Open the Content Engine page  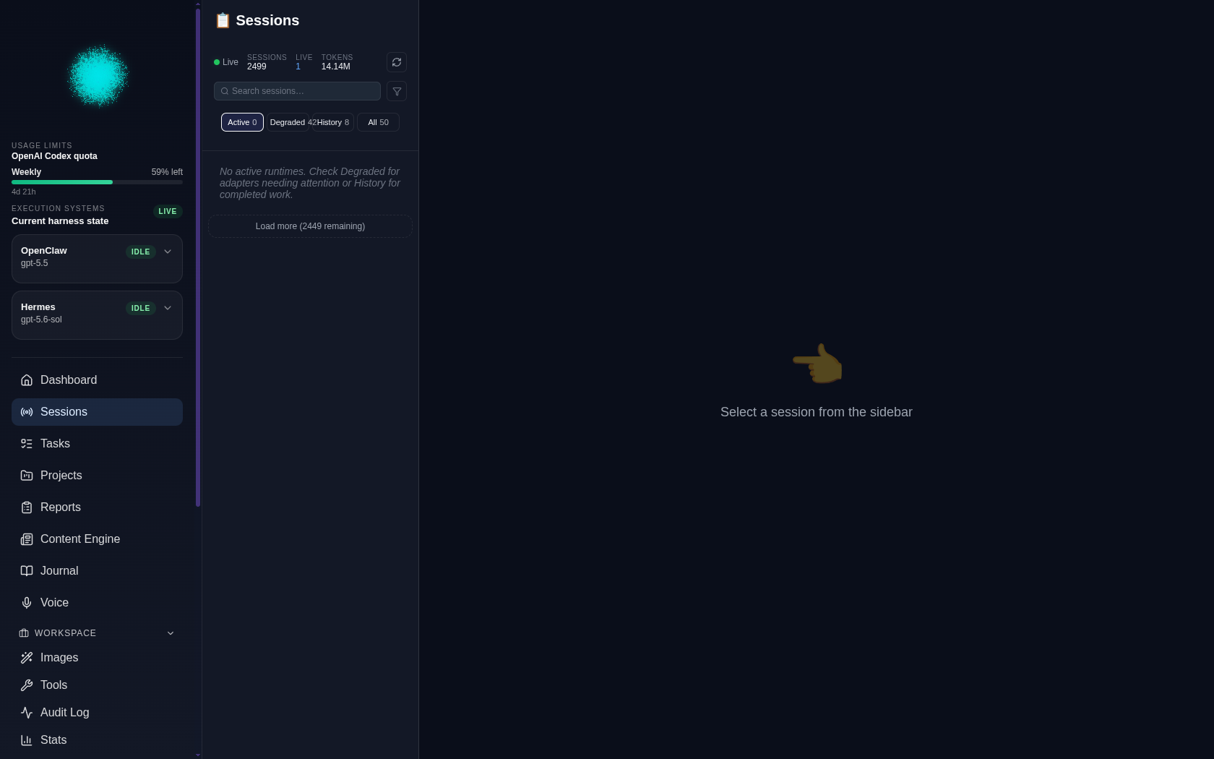pos(97,539)
